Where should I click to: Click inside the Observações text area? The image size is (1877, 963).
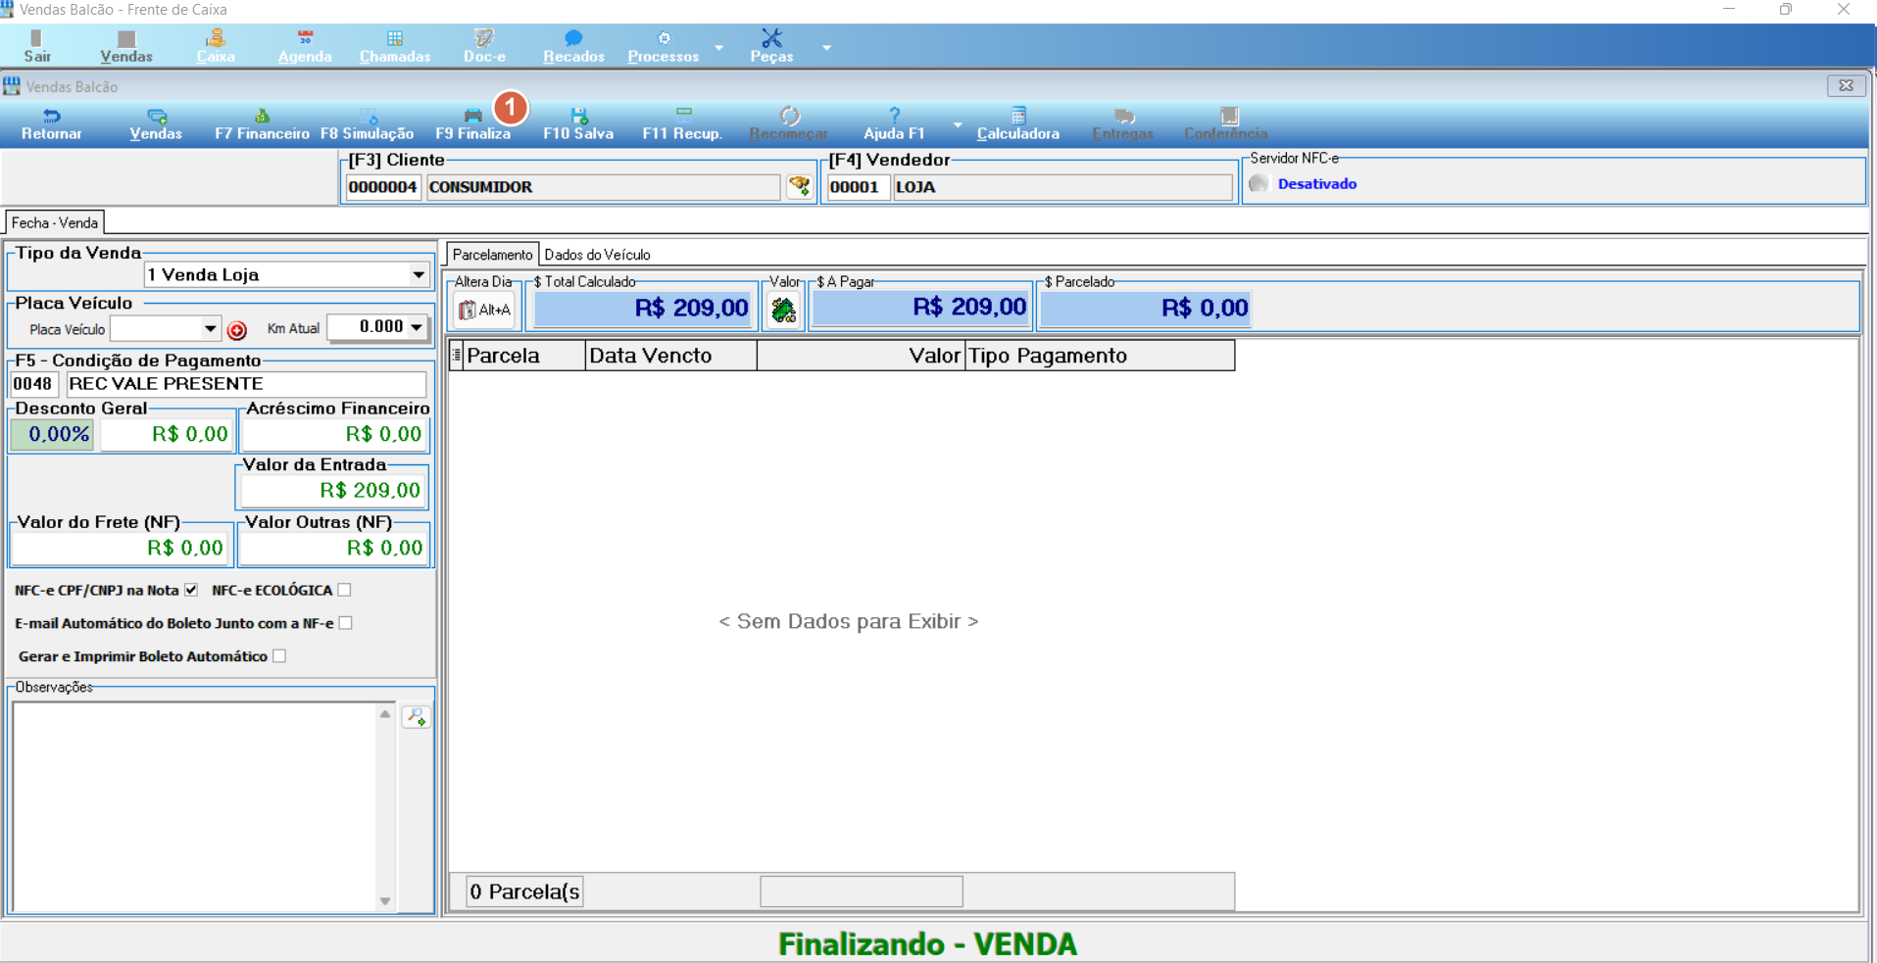click(x=193, y=806)
